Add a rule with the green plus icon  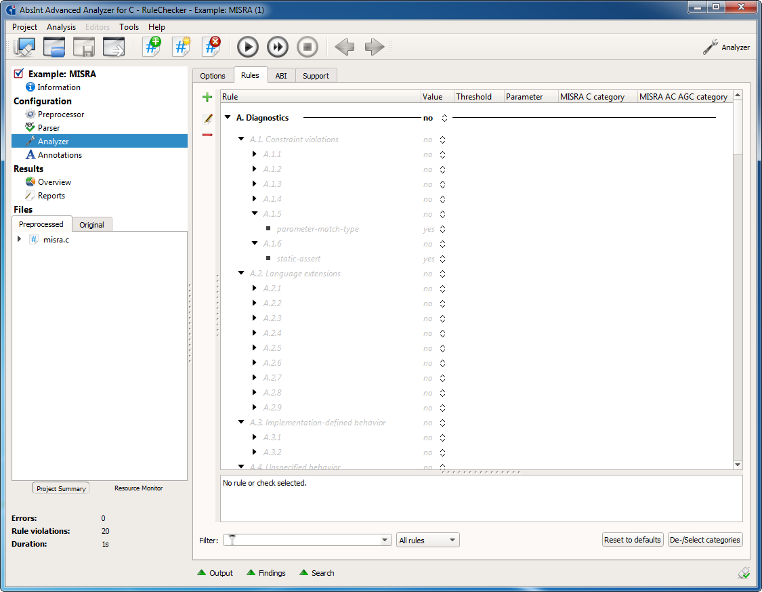(x=207, y=98)
